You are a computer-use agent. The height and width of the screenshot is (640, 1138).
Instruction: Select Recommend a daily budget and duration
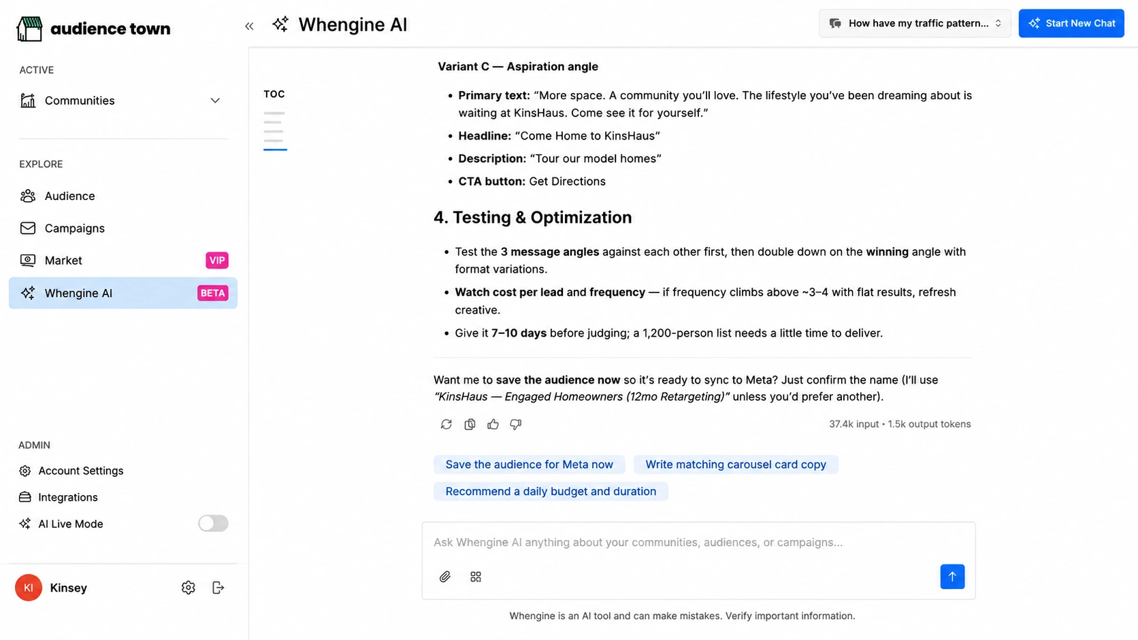(551, 491)
